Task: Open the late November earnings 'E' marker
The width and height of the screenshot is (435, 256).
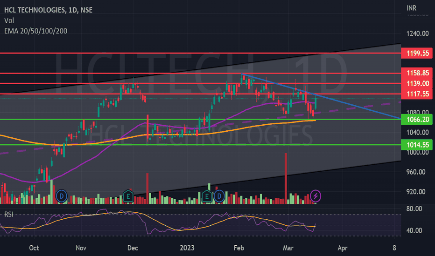Action: [128, 196]
